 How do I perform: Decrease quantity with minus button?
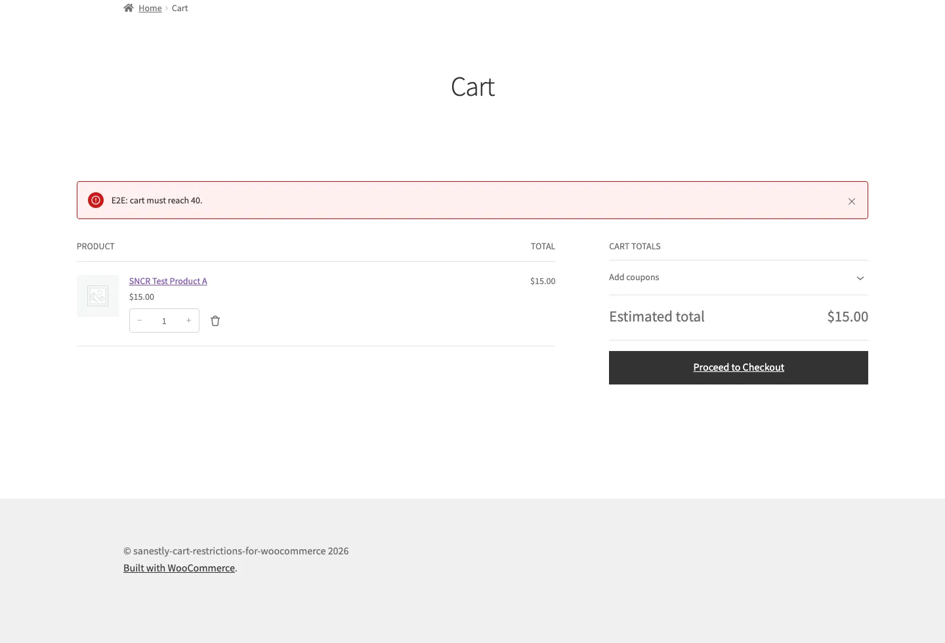[139, 320]
